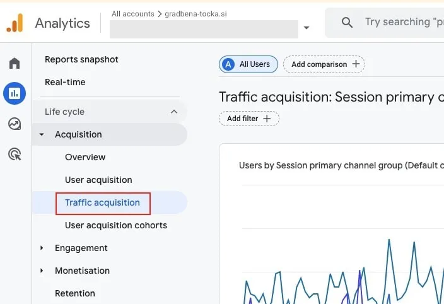Viewport: 444px width, 304px height.
Task: Click the plus icon on Add comparison
Action: [356, 64]
